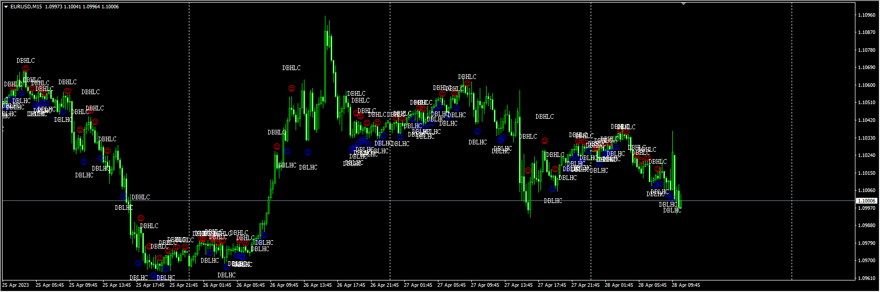880x292 pixels.
Task: Click the 28 Apr 01:45 time label
Action: pyautogui.click(x=619, y=285)
